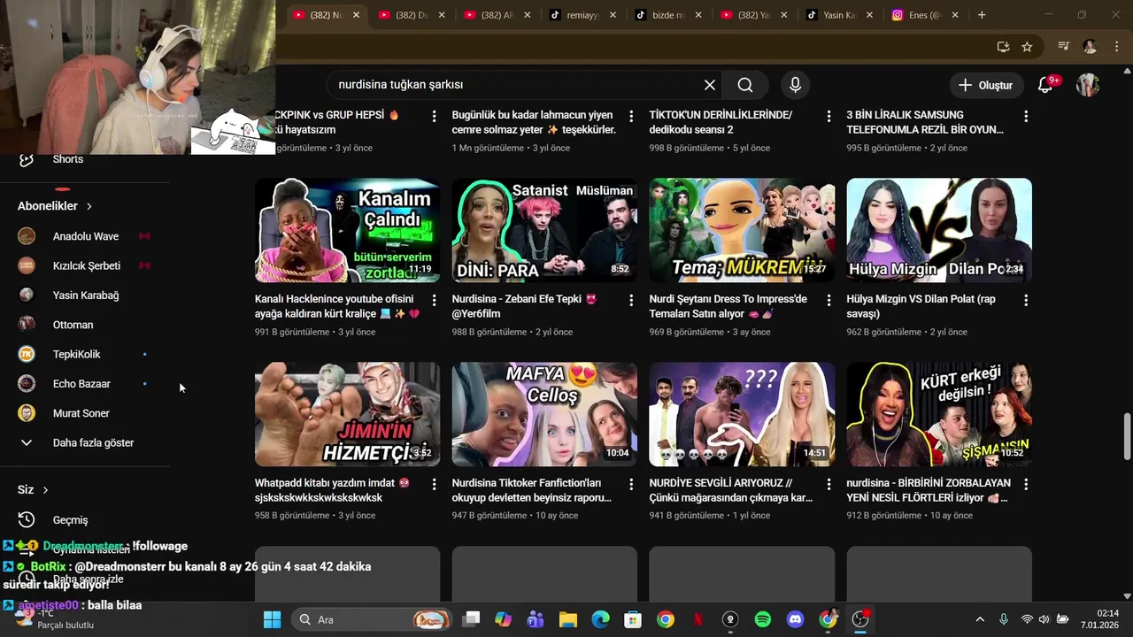Image resolution: width=1133 pixels, height=637 pixels.
Task: Open NURDİYE SEVGİLİ ARIYORUZ video title
Action: tap(731, 490)
